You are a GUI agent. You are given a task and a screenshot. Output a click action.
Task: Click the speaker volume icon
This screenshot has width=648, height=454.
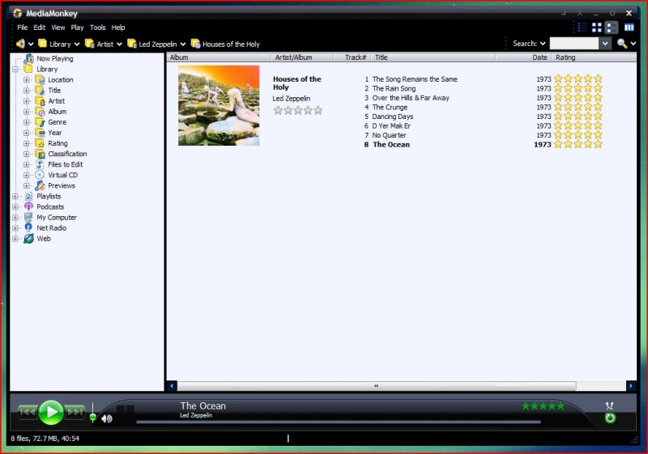(x=107, y=418)
